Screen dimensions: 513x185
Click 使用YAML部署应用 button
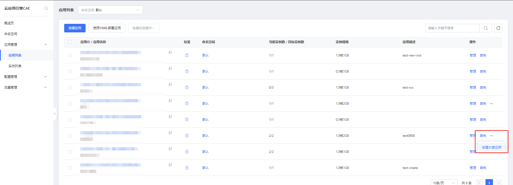(x=107, y=28)
